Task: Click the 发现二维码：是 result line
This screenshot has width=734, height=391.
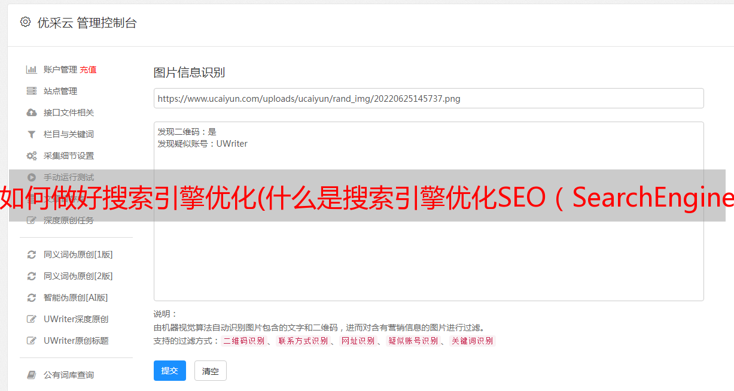Action: (x=187, y=132)
